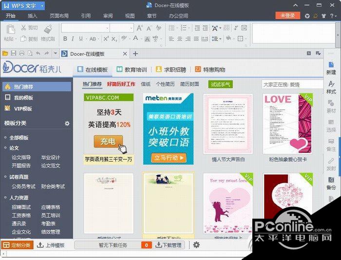Expand the WPS 文字 application menu arrow

[x=42, y=6]
